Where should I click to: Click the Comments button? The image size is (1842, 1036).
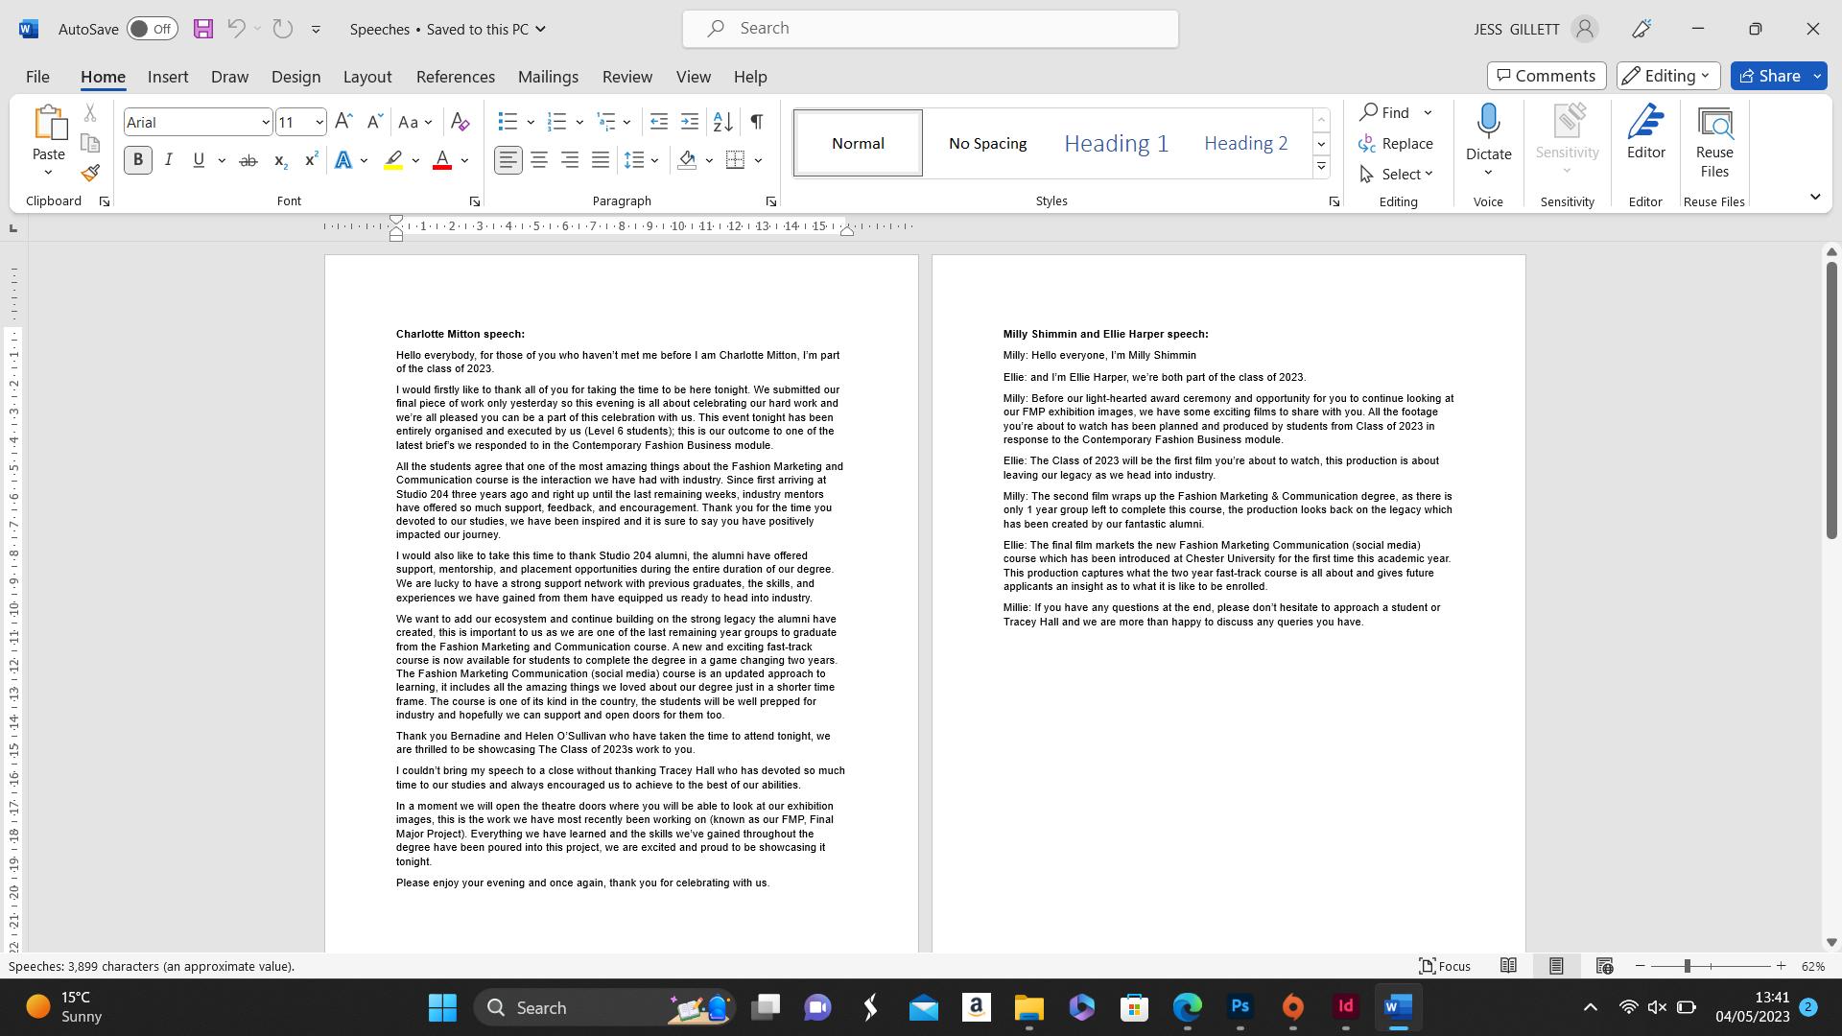pos(1546,76)
